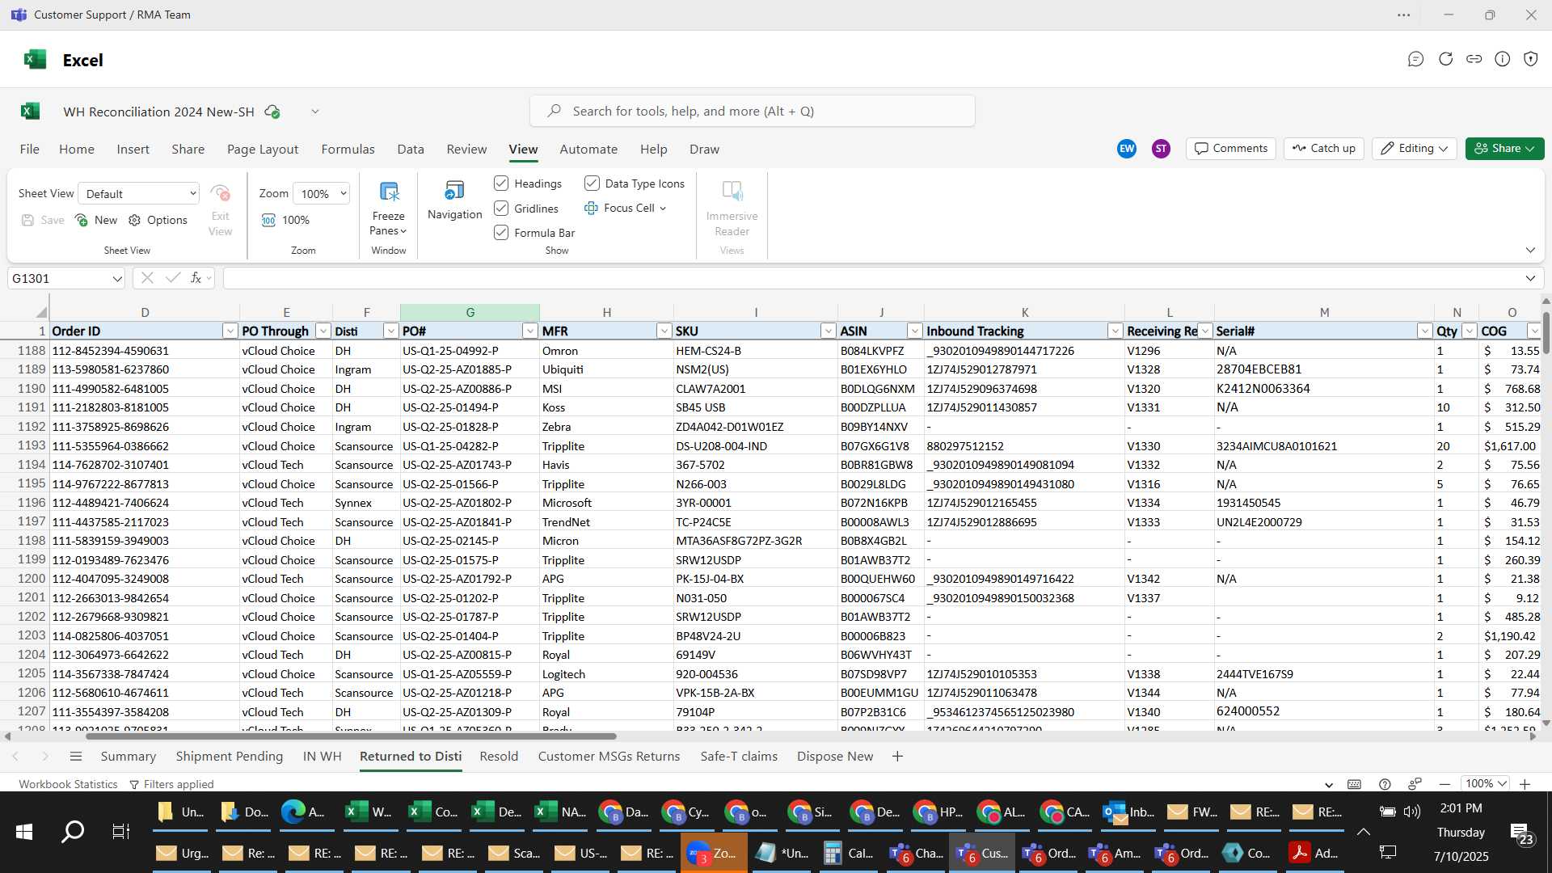Viewport: 1552px width, 873px height.
Task: Click the saved-to-cloud status icon
Action: pos(272,112)
